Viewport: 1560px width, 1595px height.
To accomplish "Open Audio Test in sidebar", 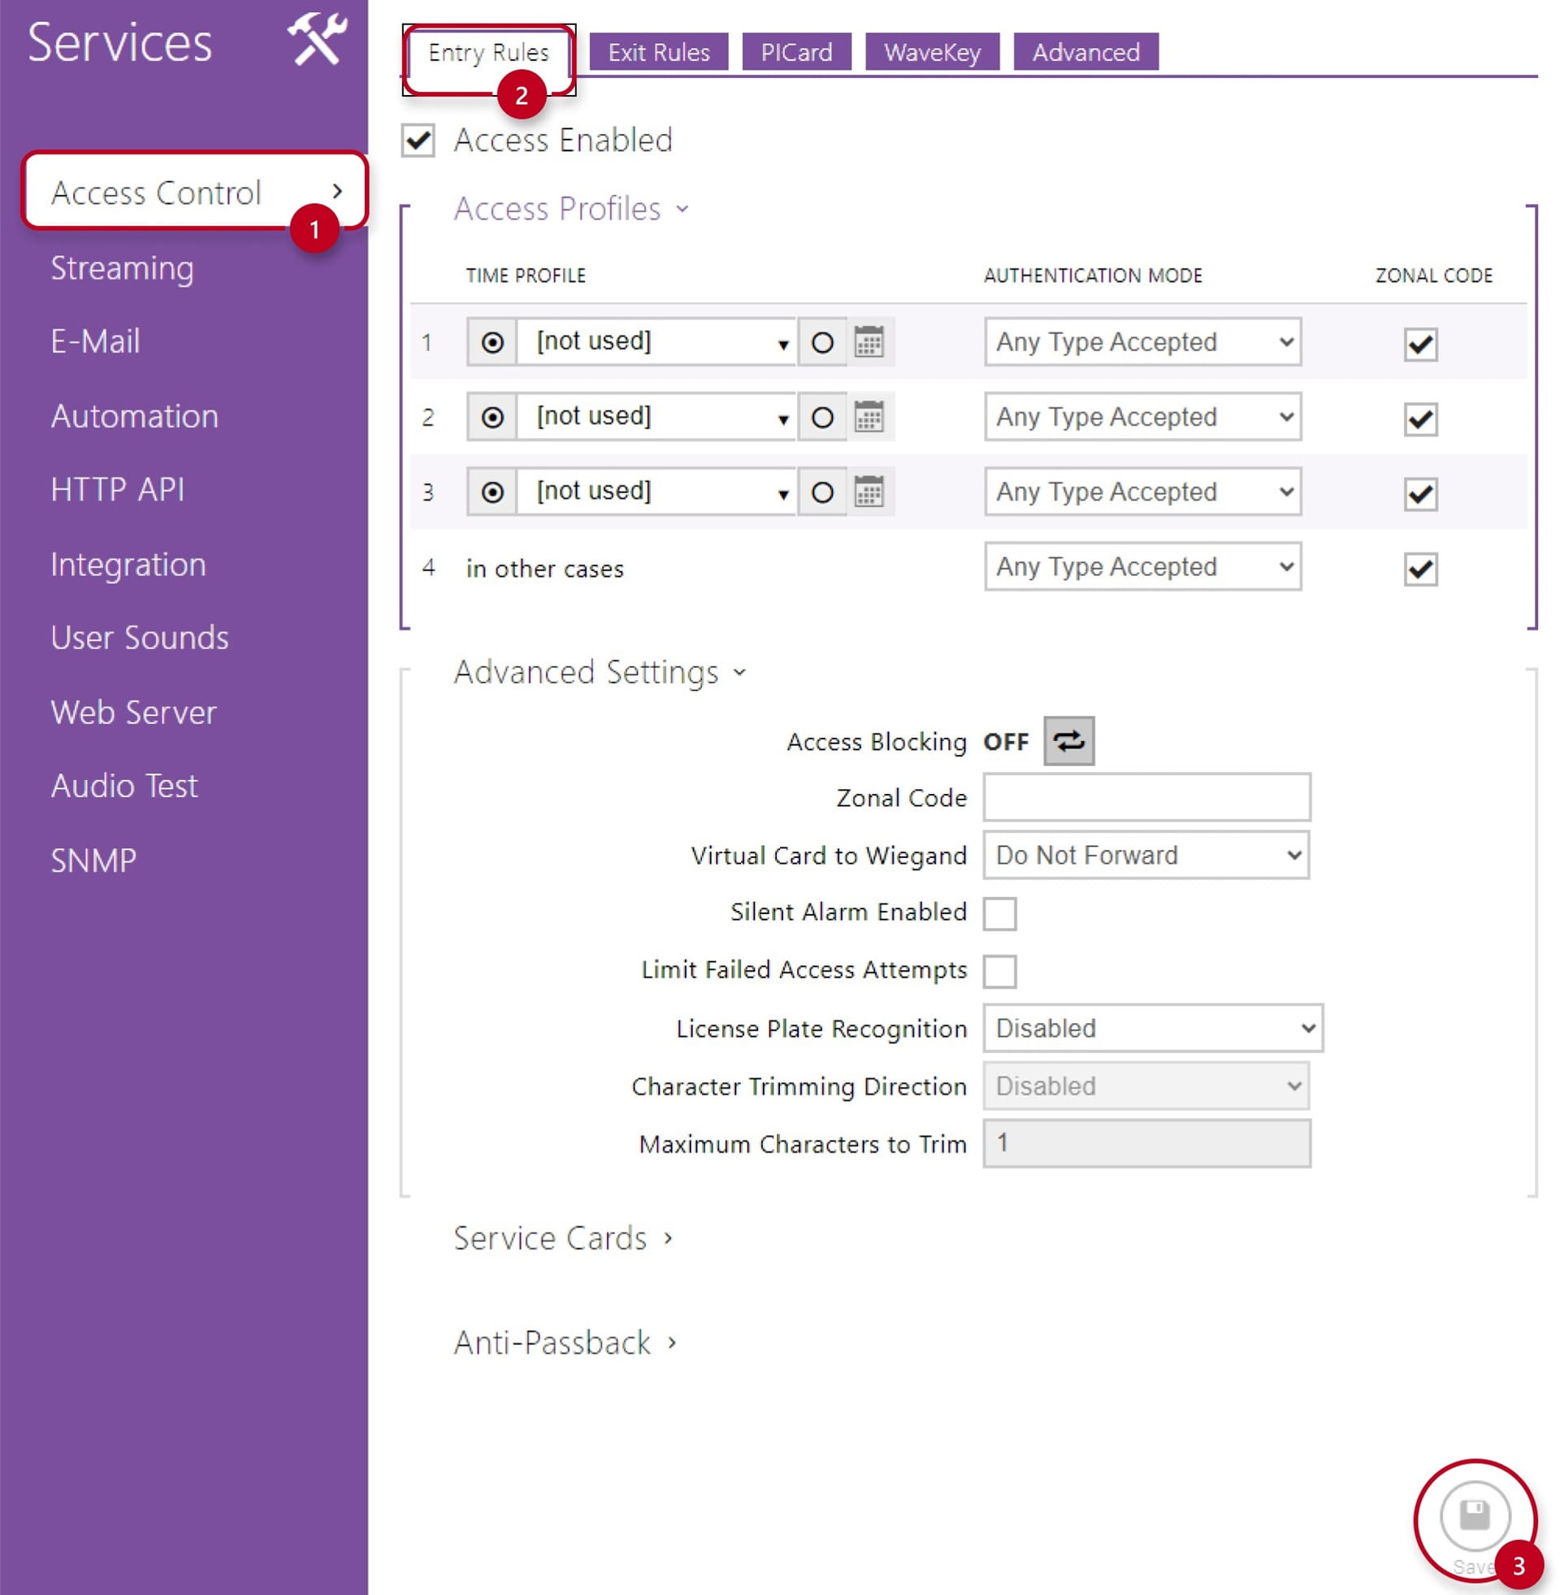I will pyautogui.click(x=123, y=787).
